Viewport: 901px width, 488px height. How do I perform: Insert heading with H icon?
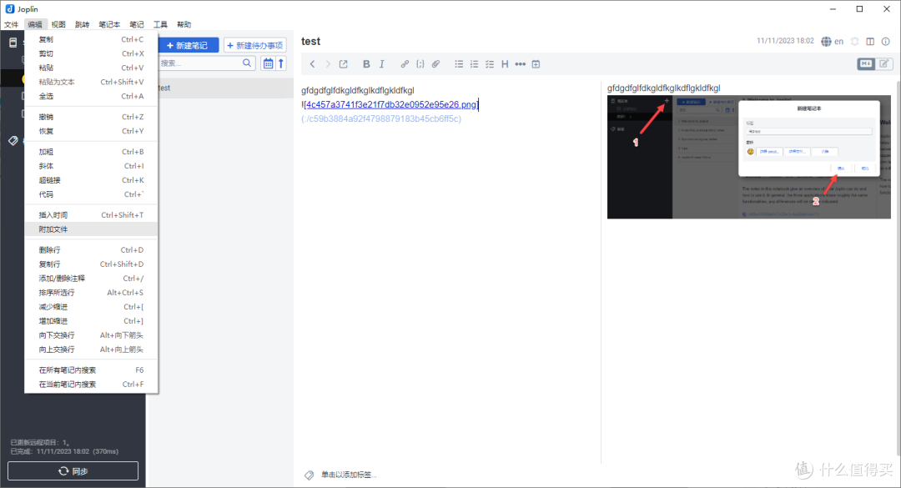click(505, 63)
